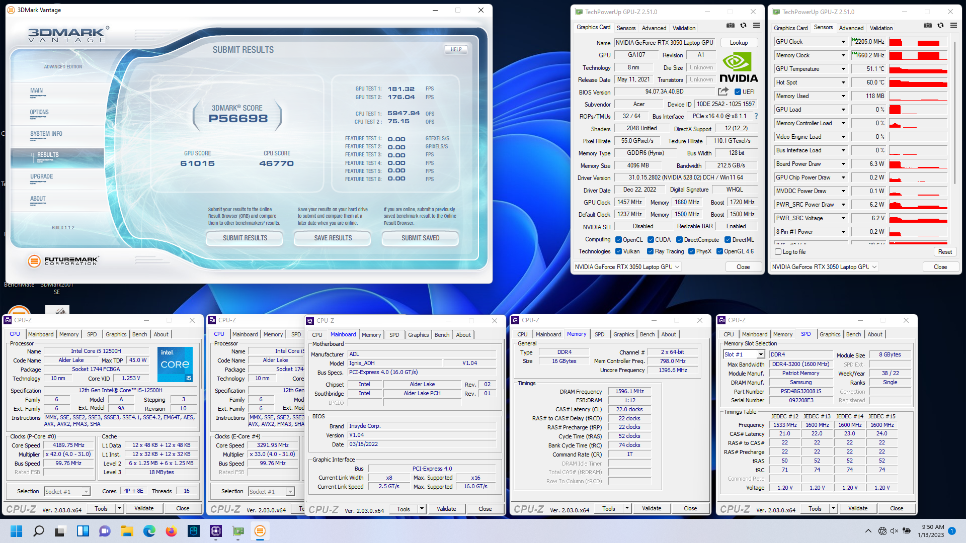
Task: Launch Microsoft Edge from taskbar
Action: pos(149,531)
